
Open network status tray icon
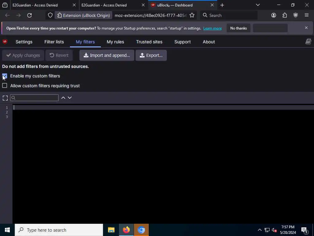(x=267, y=230)
